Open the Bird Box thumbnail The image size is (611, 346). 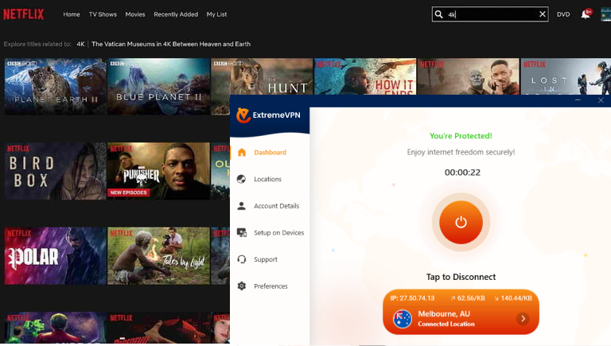click(56, 171)
